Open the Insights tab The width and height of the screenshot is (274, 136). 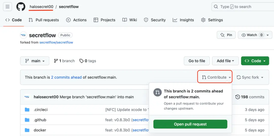[x=183, y=20]
